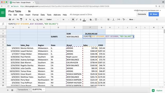Bookmark page with star icon
Screen dimensions: 165x93
pos(159,6)
